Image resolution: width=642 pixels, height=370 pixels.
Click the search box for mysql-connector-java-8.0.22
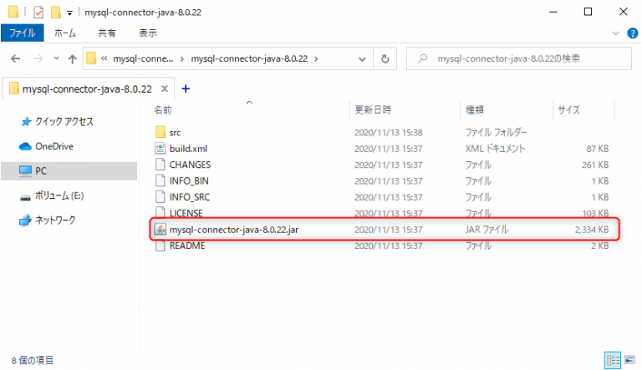(518, 59)
